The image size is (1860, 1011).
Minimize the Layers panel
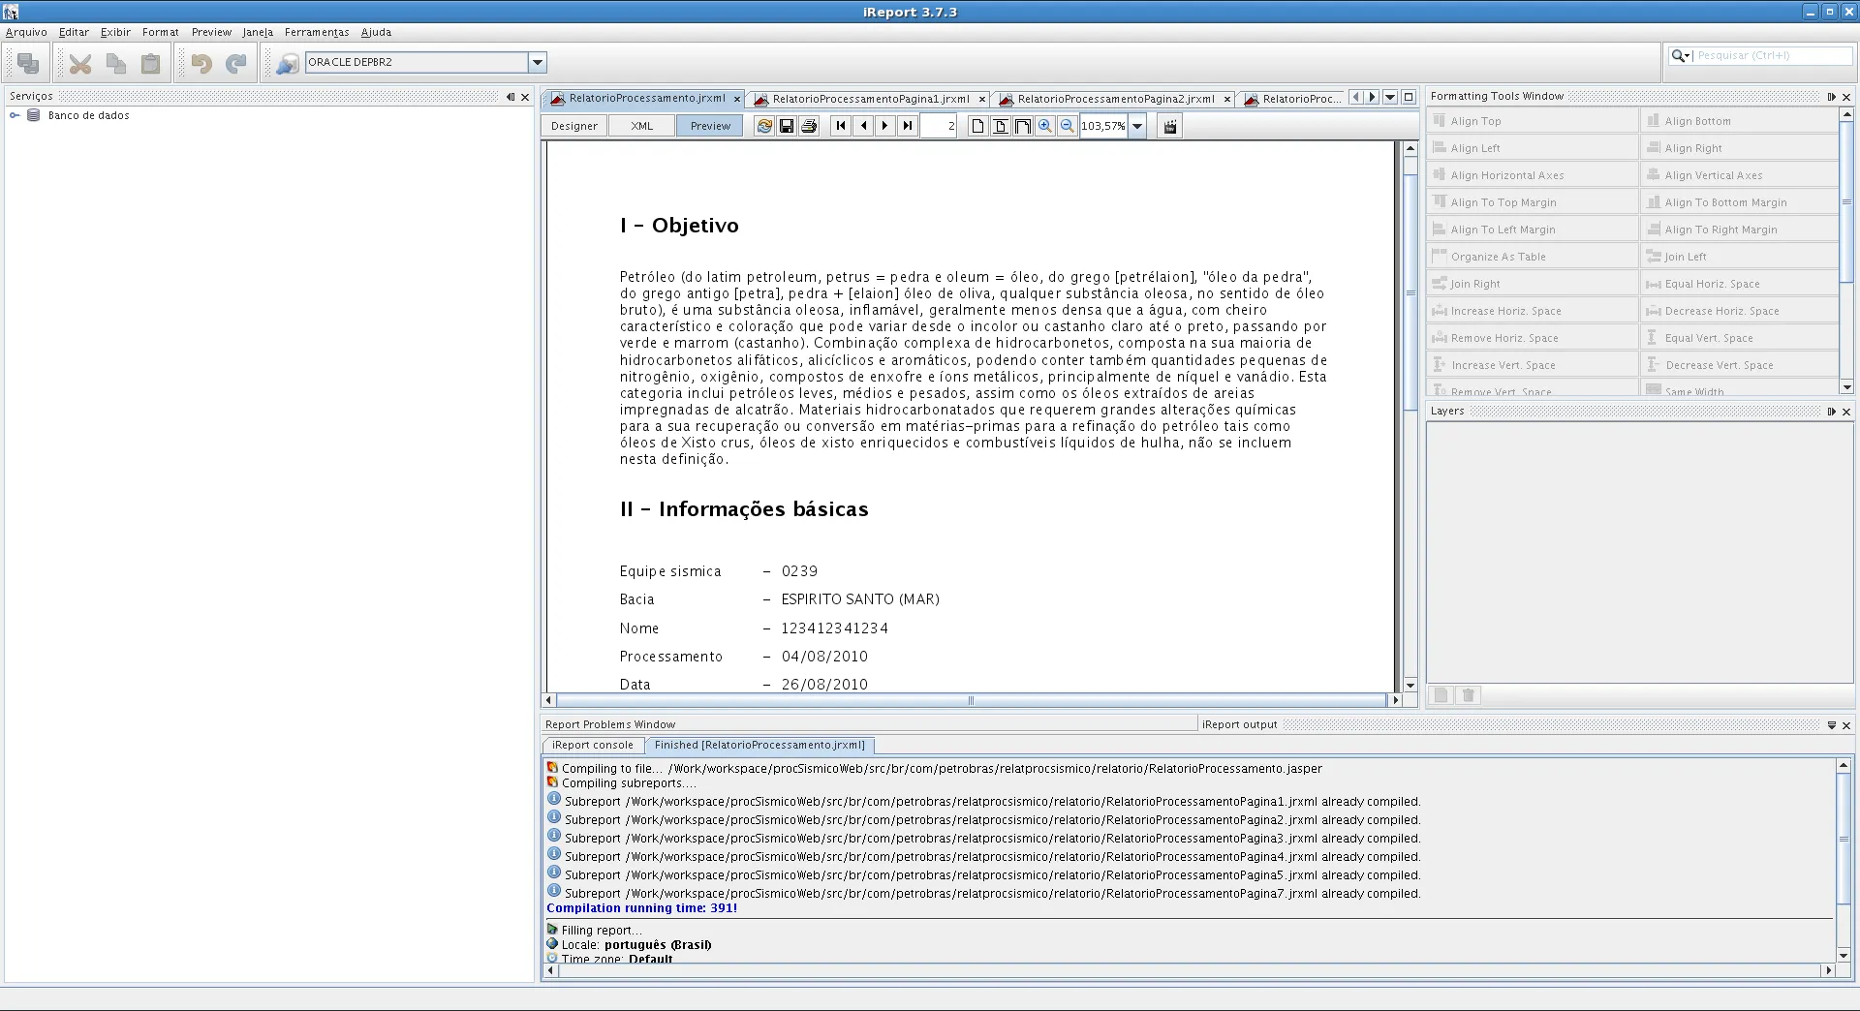[x=1832, y=412]
